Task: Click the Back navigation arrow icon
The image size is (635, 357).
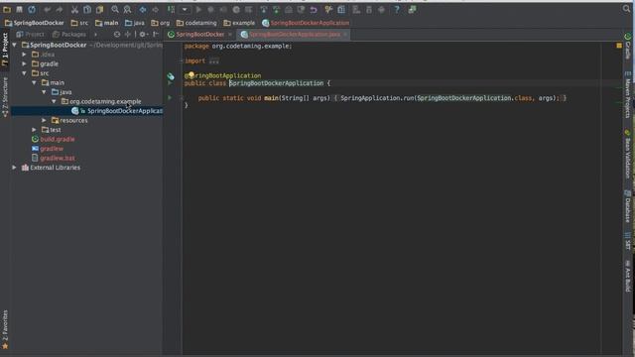Action: [x=143, y=9]
